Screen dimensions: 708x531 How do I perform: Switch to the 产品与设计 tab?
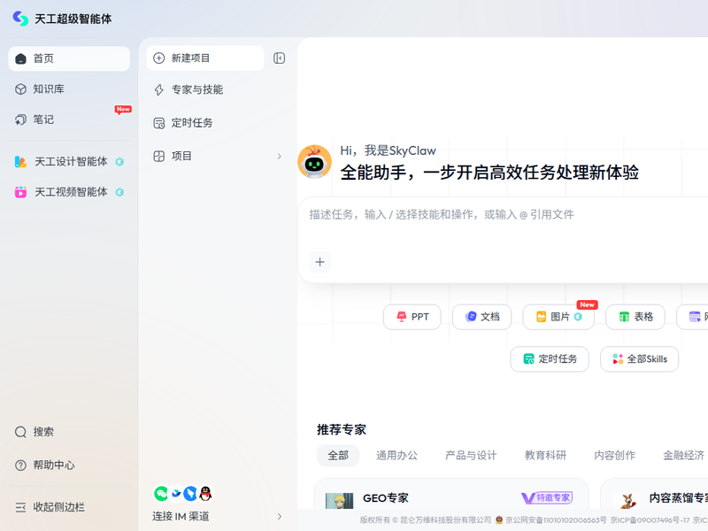pos(471,456)
